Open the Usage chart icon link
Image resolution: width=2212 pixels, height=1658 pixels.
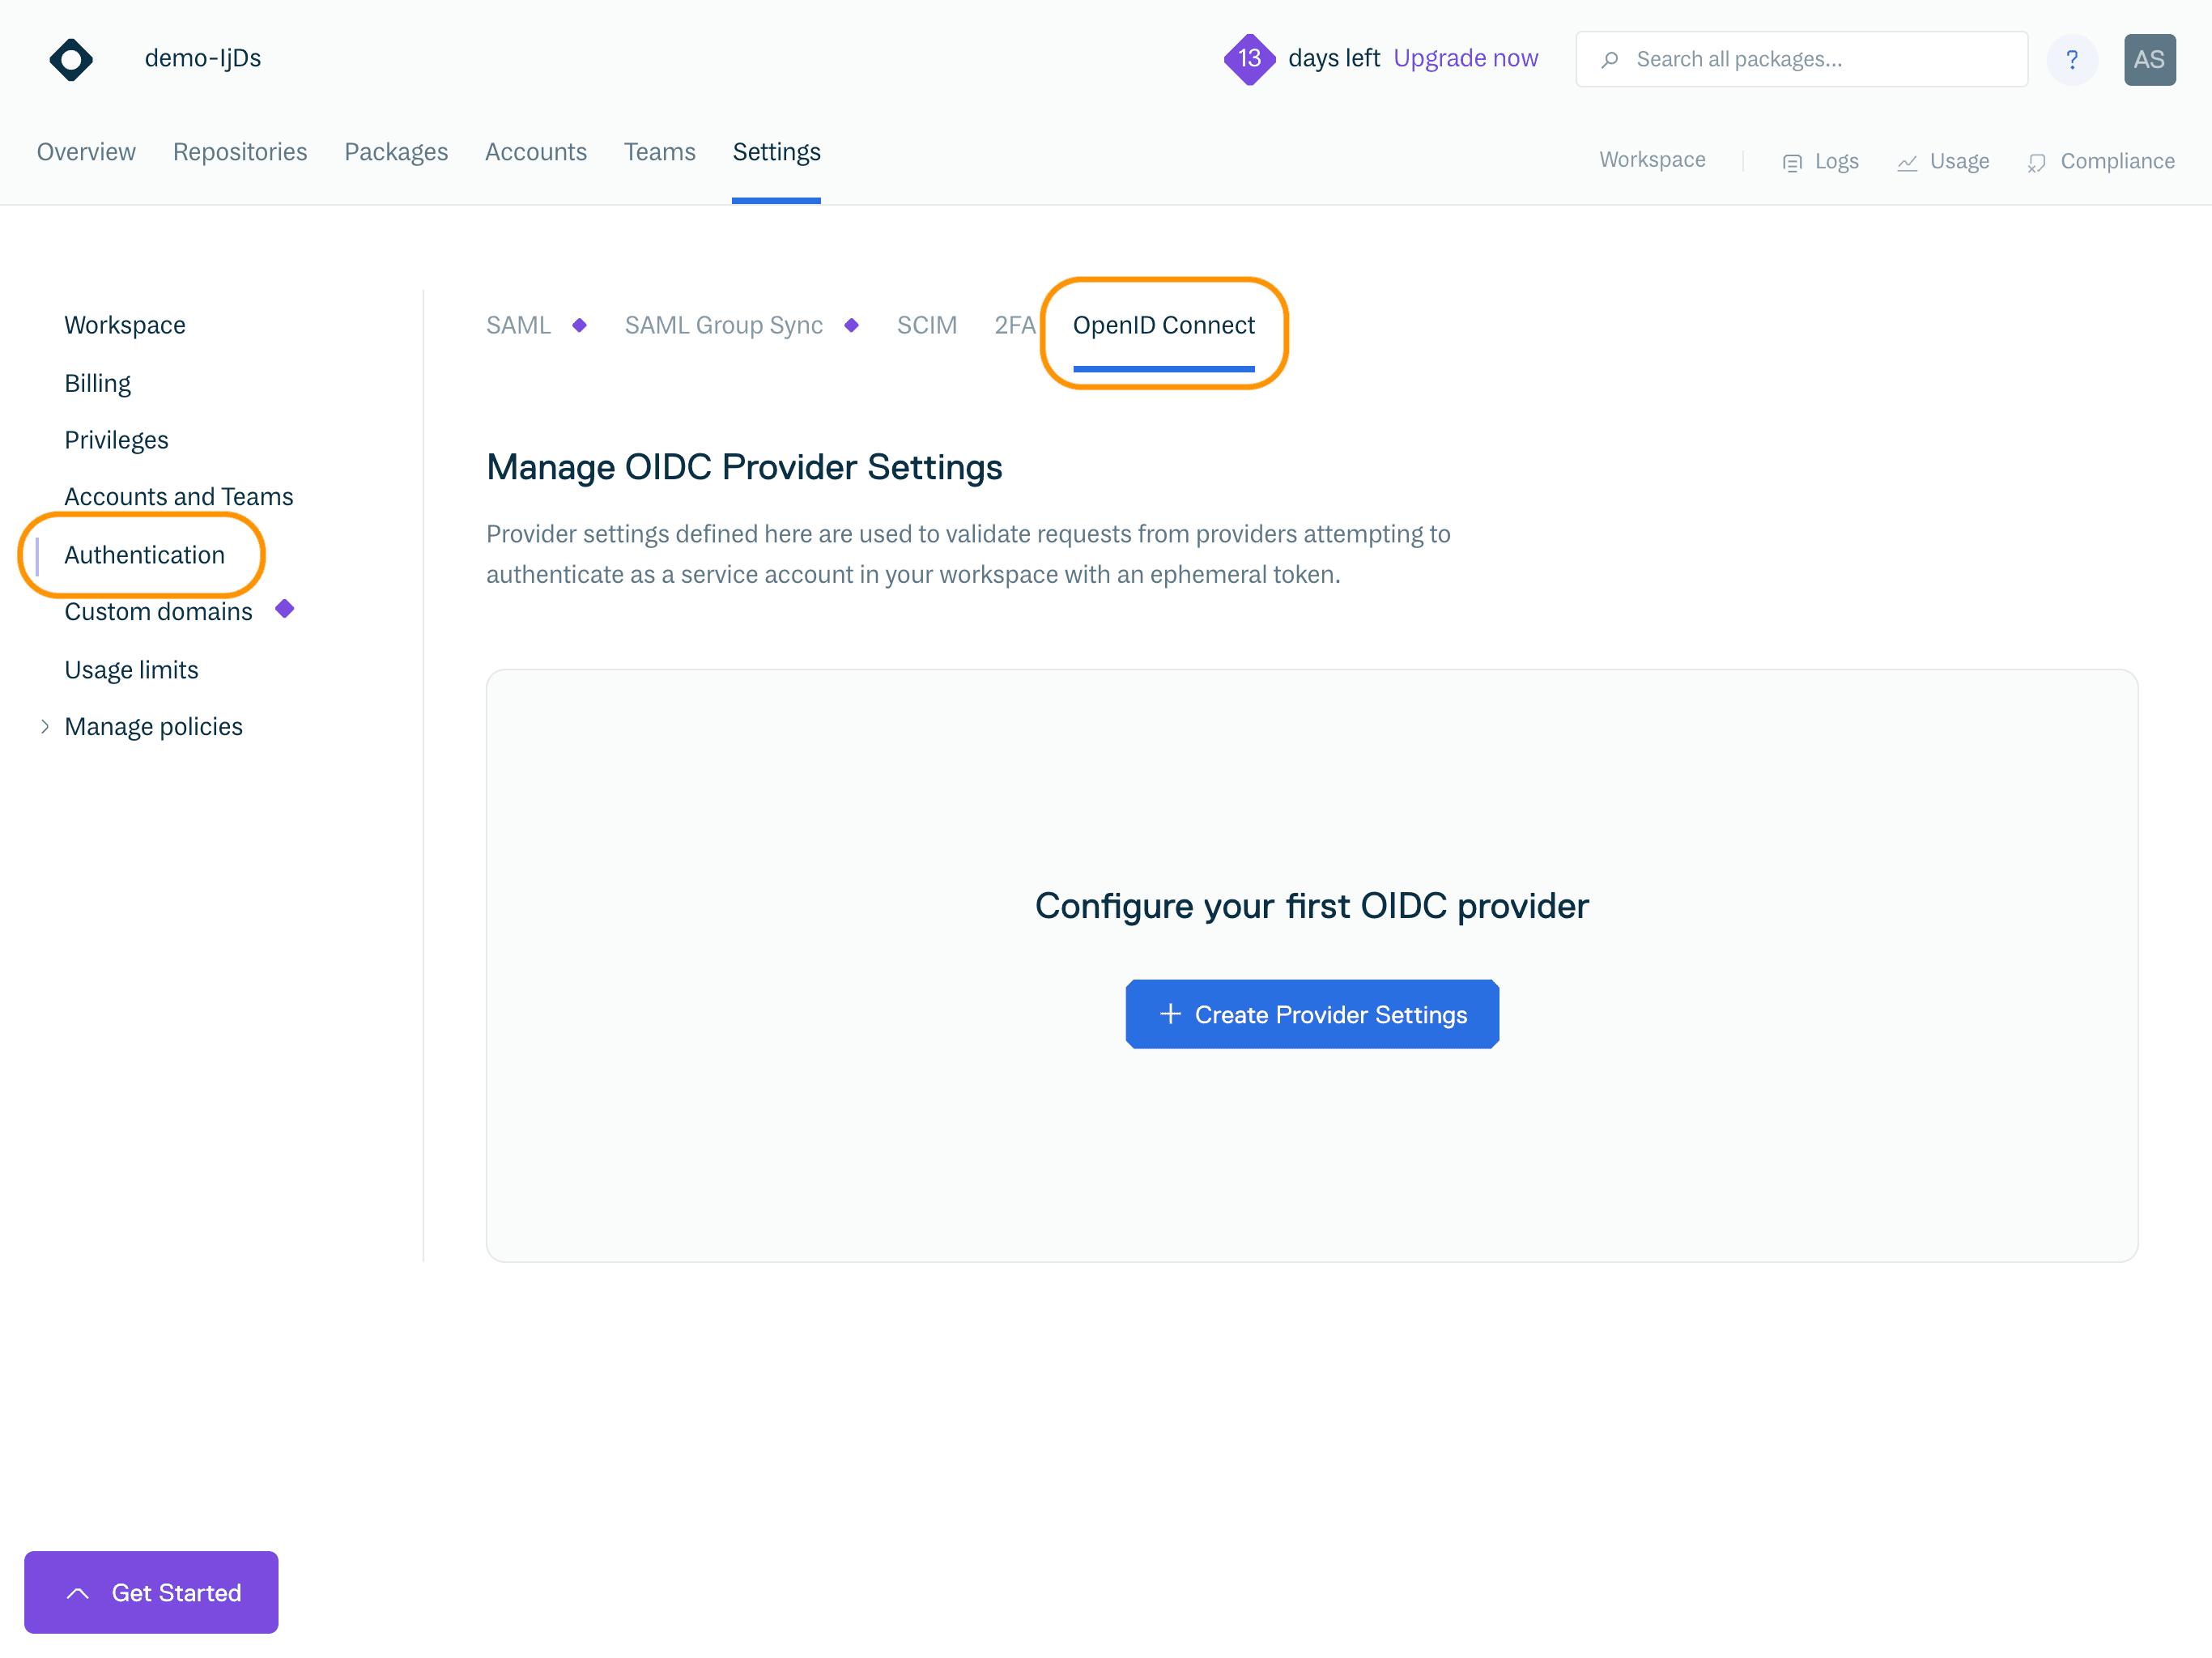point(1907,162)
